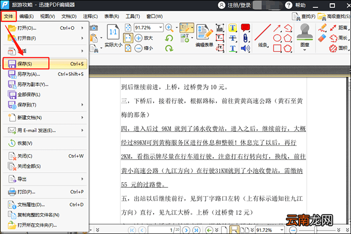Select the red arrow drawing tool
The image size is (351, 234).
click(x=277, y=28)
